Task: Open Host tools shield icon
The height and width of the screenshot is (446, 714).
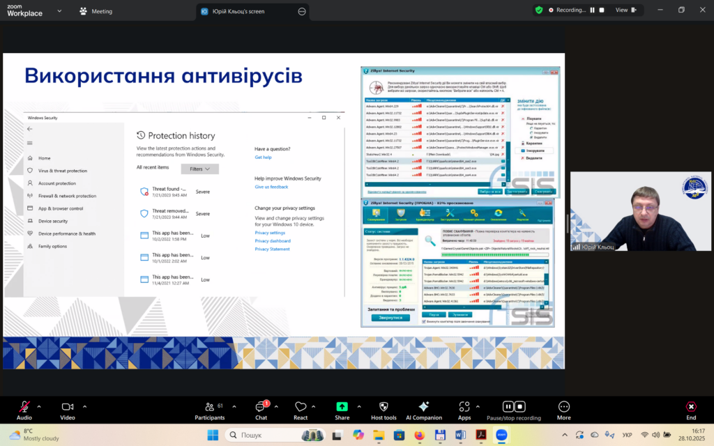Action: 383,407
